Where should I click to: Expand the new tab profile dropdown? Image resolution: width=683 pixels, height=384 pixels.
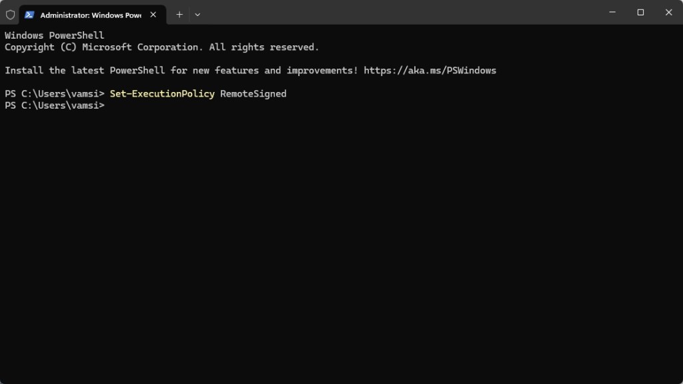tap(197, 14)
